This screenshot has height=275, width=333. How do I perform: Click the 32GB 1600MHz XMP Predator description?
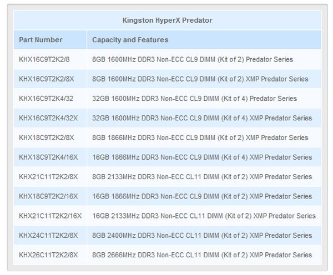(202, 118)
